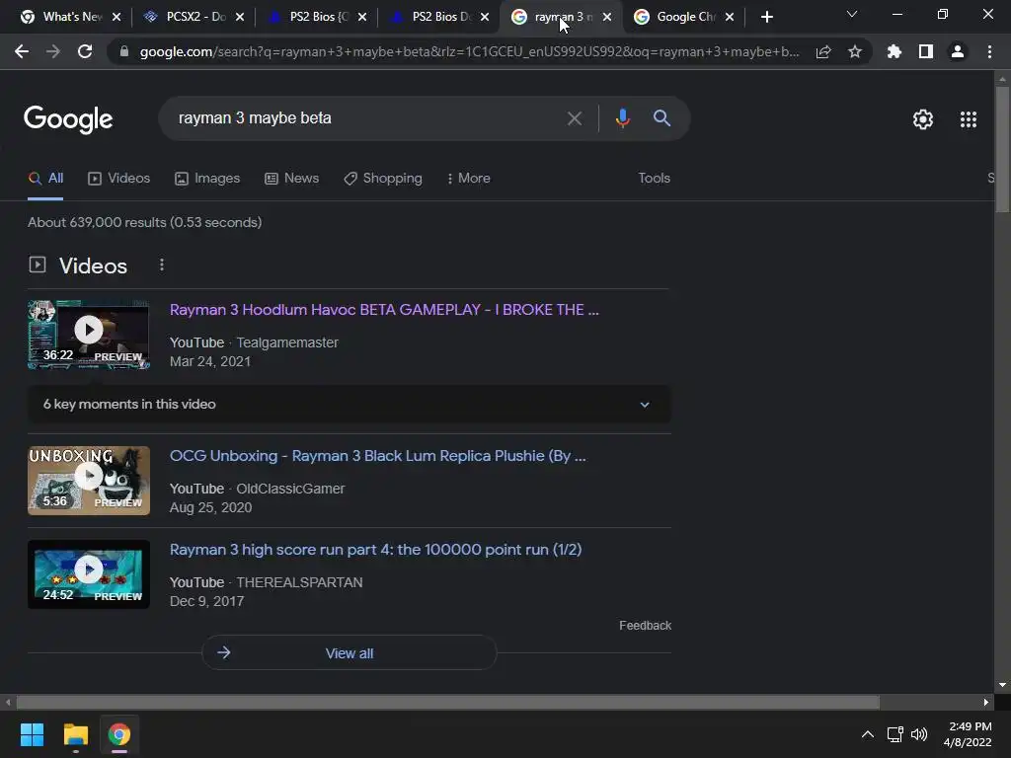Click Chrome icon in taskbar
This screenshot has height=758, width=1011.
[119, 734]
